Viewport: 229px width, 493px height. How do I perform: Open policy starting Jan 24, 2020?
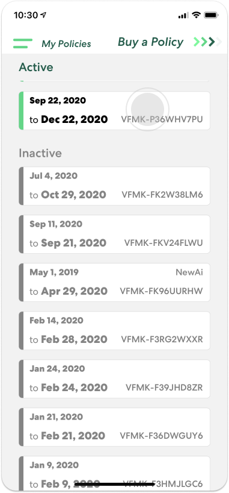click(x=114, y=379)
